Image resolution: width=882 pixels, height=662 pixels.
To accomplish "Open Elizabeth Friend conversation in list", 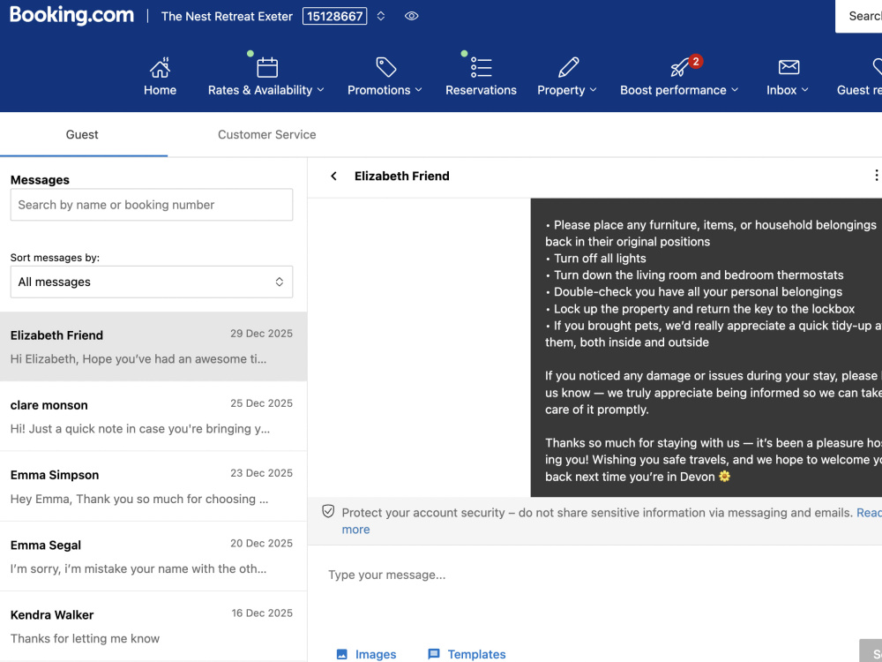I will 153,347.
